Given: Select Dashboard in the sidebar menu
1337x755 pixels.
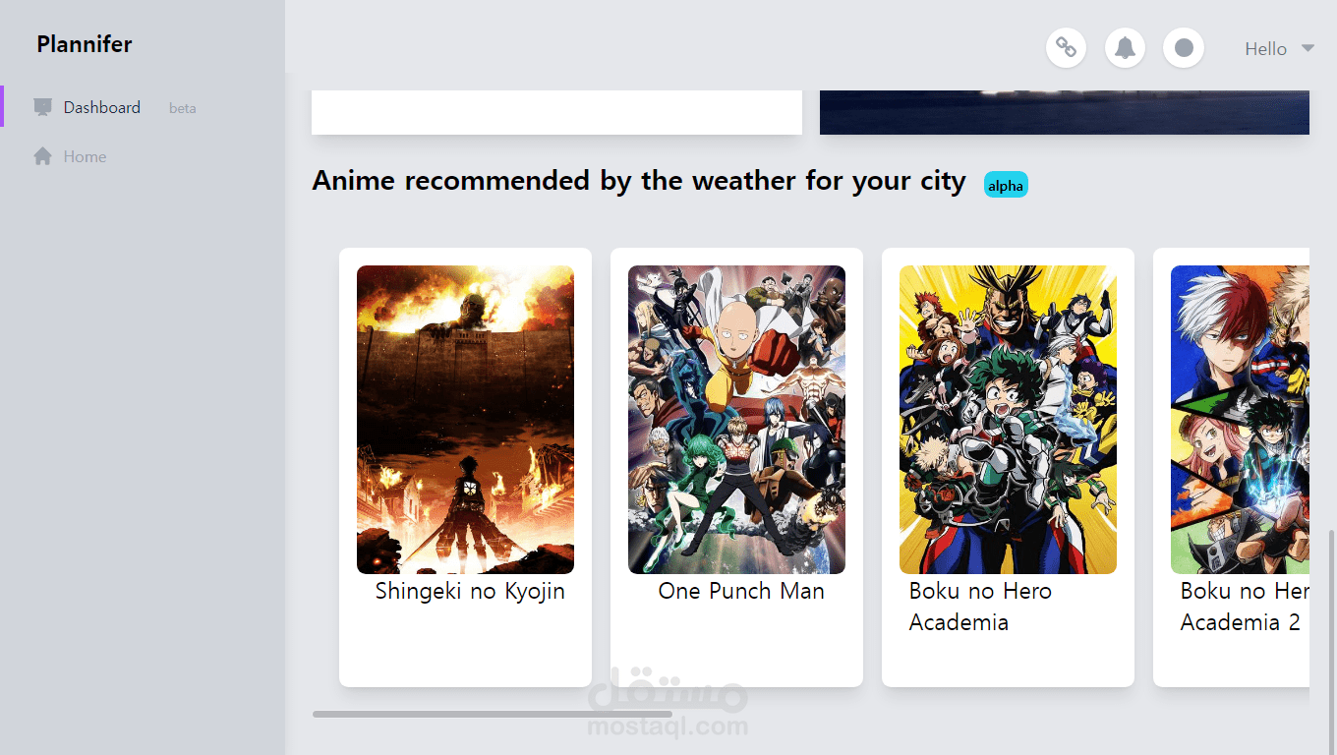Looking at the screenshot, I should click(x=144, y=107).
